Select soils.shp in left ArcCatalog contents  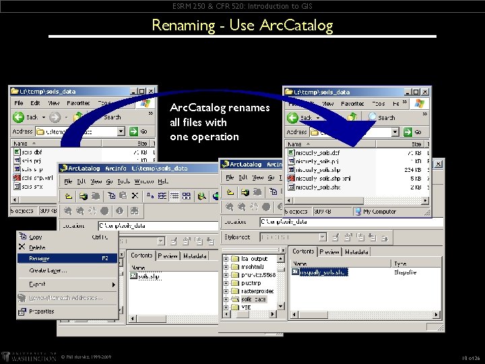point(145,276)
